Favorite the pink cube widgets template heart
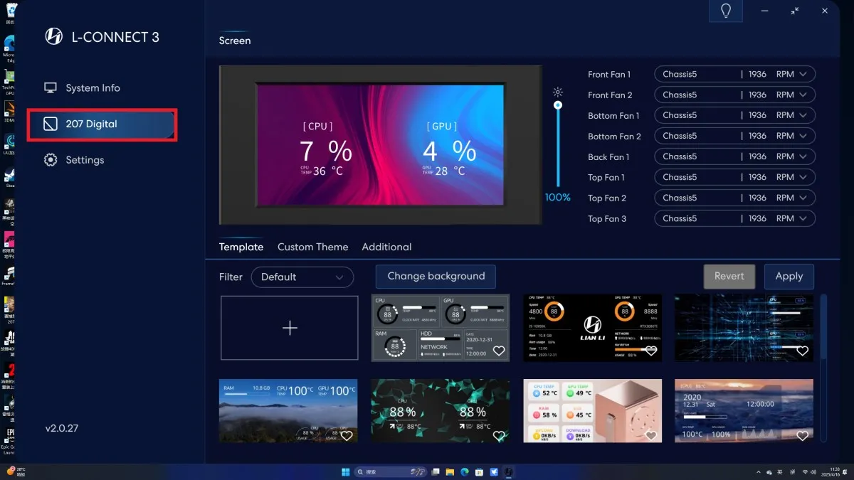 click(x=650, y=435)
